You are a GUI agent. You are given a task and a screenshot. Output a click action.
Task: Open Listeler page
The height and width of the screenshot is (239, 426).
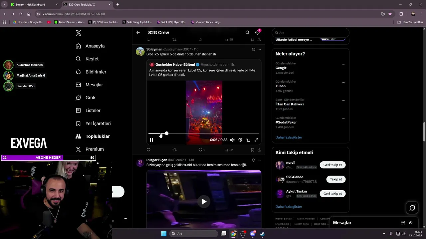coord(88,111)
